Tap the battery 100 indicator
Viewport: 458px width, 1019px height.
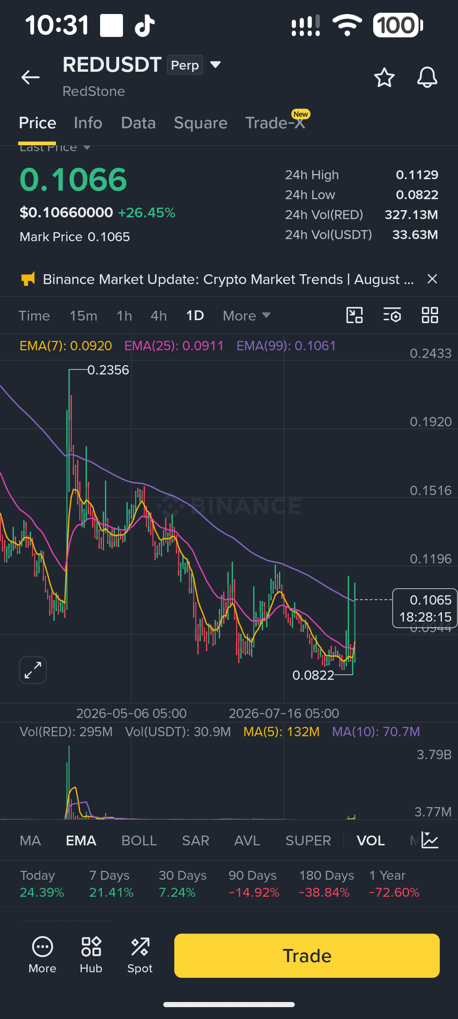(x=398, y=25)
